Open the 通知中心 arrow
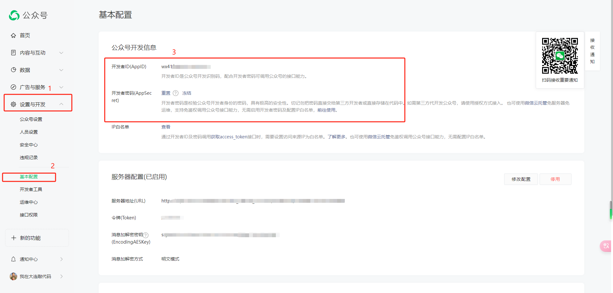 click(61, 259)
